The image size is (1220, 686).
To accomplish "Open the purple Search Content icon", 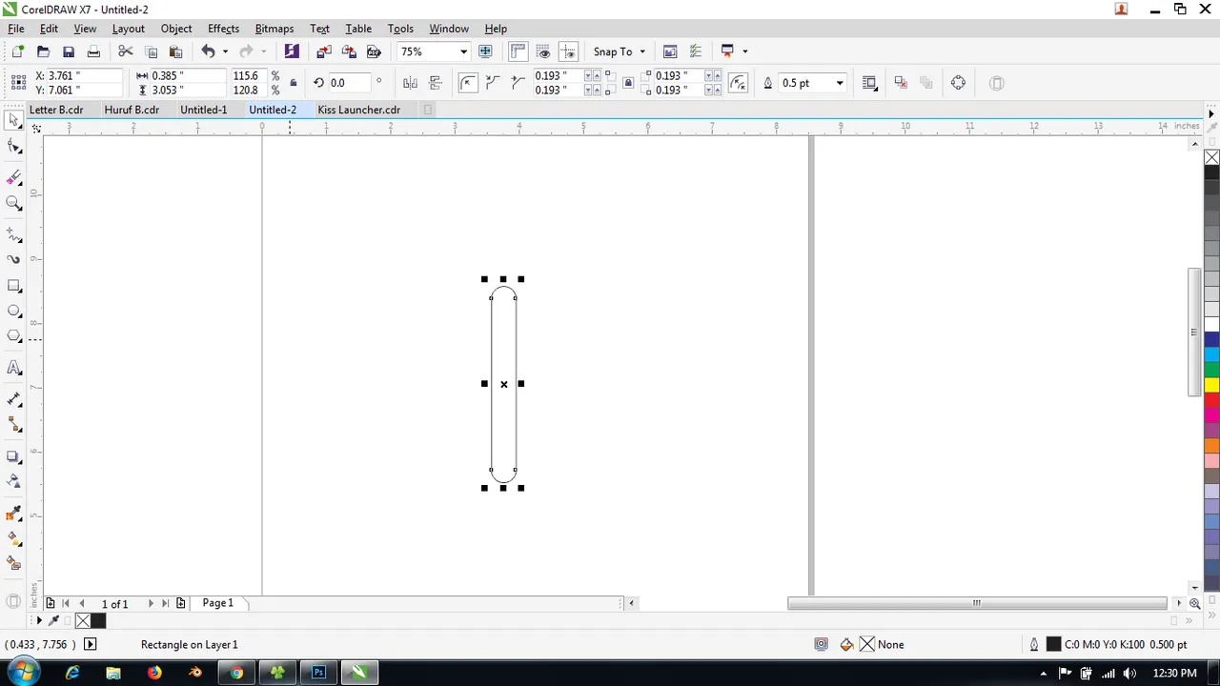I will [x=292, y=51].
